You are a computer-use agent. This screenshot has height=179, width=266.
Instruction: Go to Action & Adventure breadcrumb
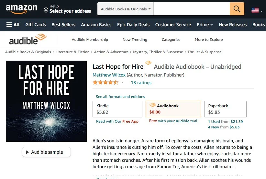(x=111, y=52)
